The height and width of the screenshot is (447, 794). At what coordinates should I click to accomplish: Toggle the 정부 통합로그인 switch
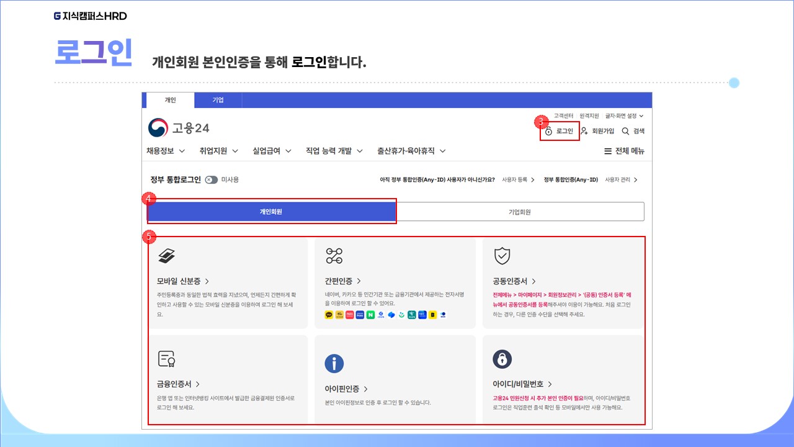212,179
